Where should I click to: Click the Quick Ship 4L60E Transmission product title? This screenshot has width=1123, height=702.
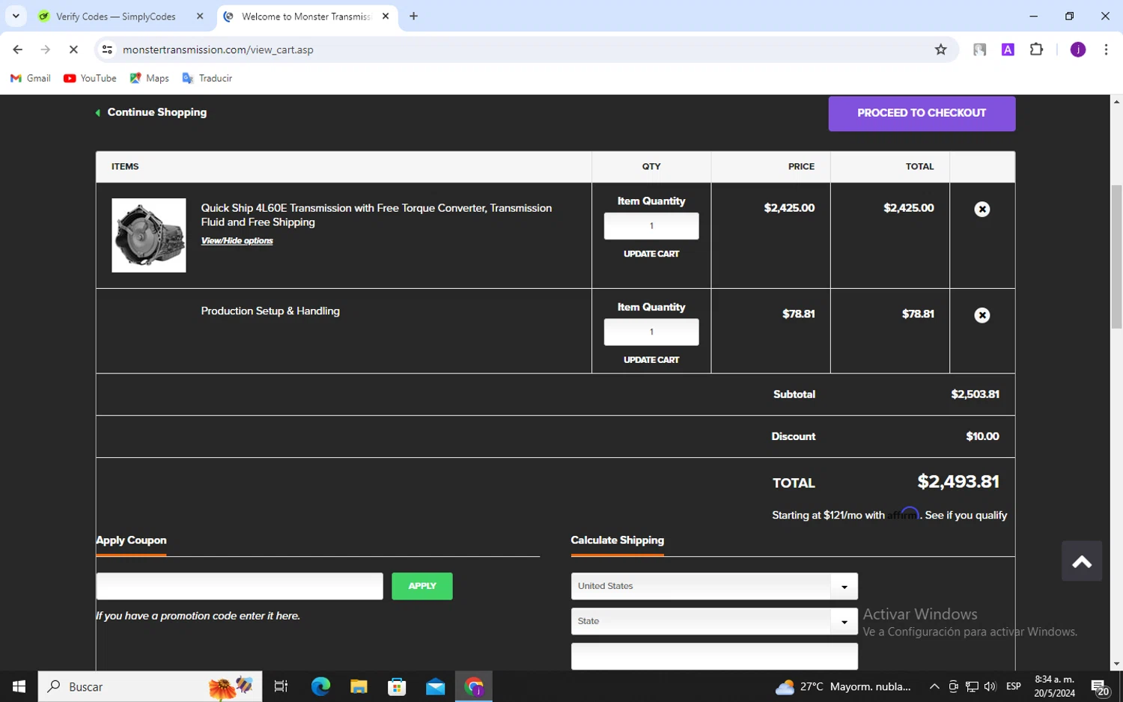[377, 215]
